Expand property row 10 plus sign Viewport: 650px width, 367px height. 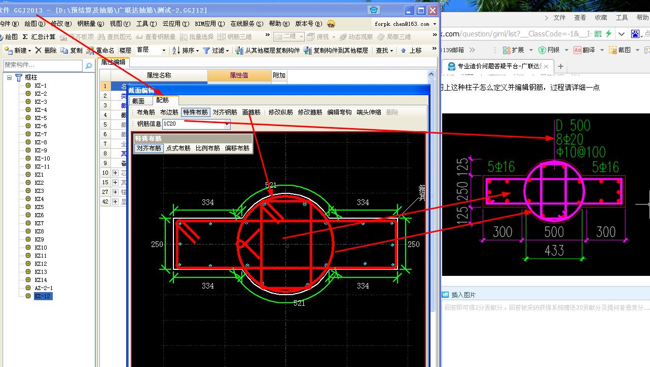point(115,173)
